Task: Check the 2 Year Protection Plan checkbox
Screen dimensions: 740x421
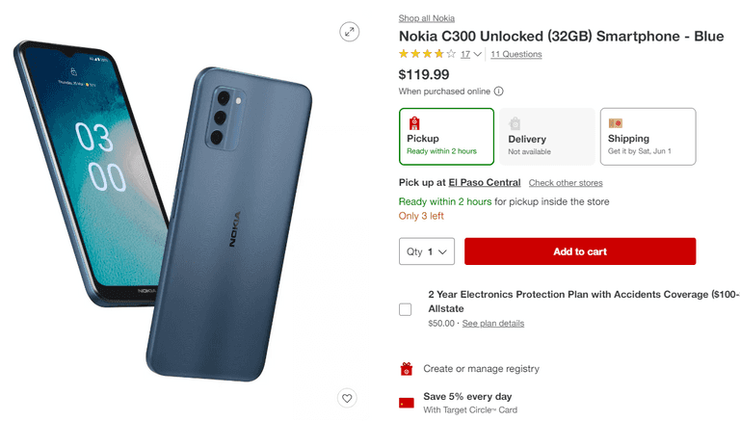Action: pos(406,309)
